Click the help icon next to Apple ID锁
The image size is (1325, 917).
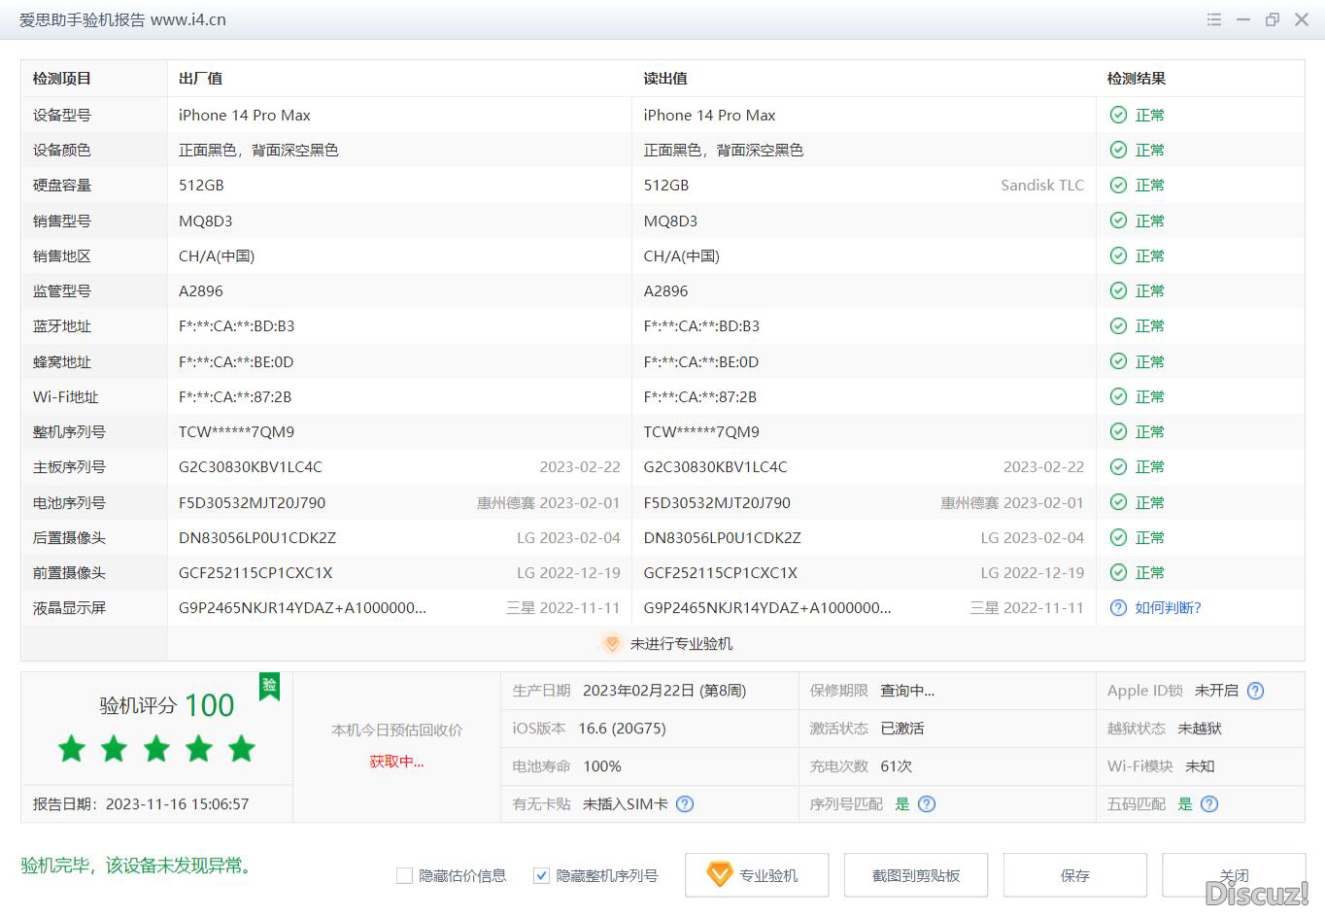(x=1255, y=691)
